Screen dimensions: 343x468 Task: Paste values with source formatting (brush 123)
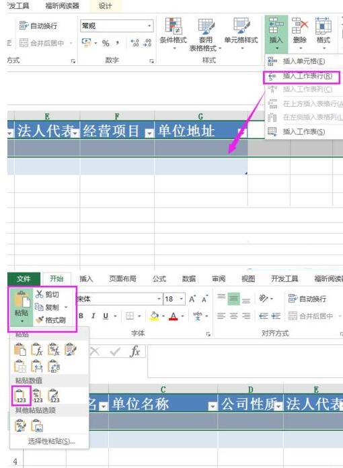pyautogui.click(x=54, y=395)
